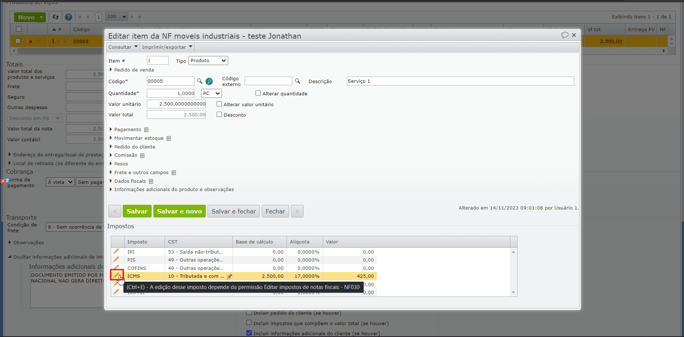
Task: Open page size 200 dropdown in background
Action: pyautogui.click(x=117, y=17)
